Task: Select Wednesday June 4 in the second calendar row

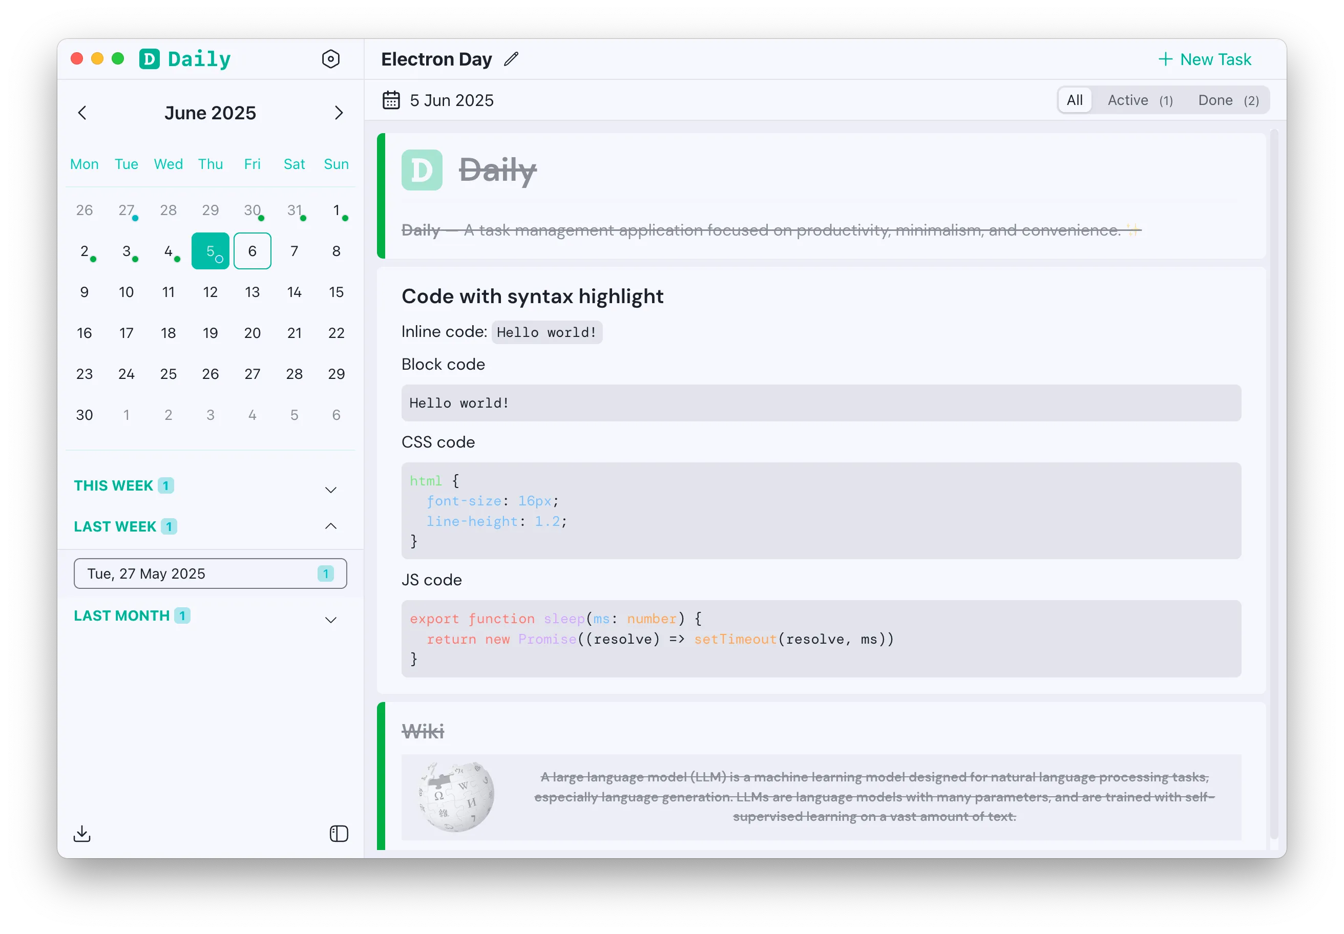Action: [169, 251]
